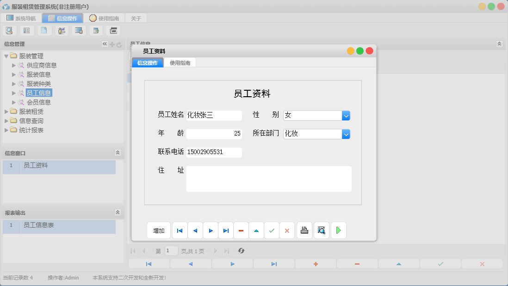Screen dimensions: 508x286
Task: Open the 性别 dropdown showing 女
Action: pyautogui.click(x=346, y=115)
